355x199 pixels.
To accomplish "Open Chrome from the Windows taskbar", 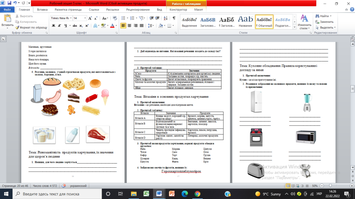I will (198, 194).
